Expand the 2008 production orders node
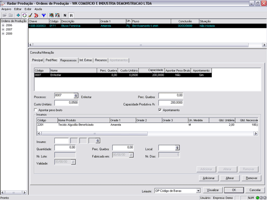Viewport: 267px width, 200px height. tap(3, 34)
